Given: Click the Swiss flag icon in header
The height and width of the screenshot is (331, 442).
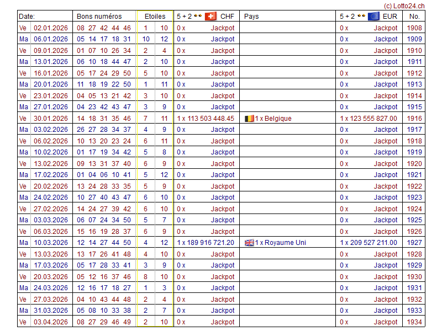Looking at the screenshot, I should 211,16.
